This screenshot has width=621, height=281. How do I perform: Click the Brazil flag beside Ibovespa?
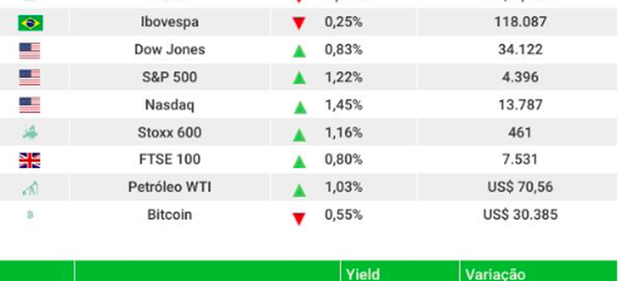30,23
